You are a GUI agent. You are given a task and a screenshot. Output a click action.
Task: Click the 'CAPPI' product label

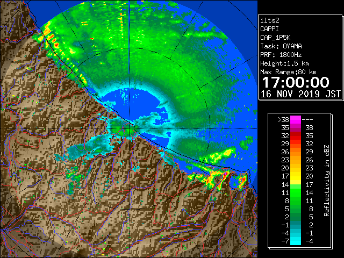pos(269,29)
